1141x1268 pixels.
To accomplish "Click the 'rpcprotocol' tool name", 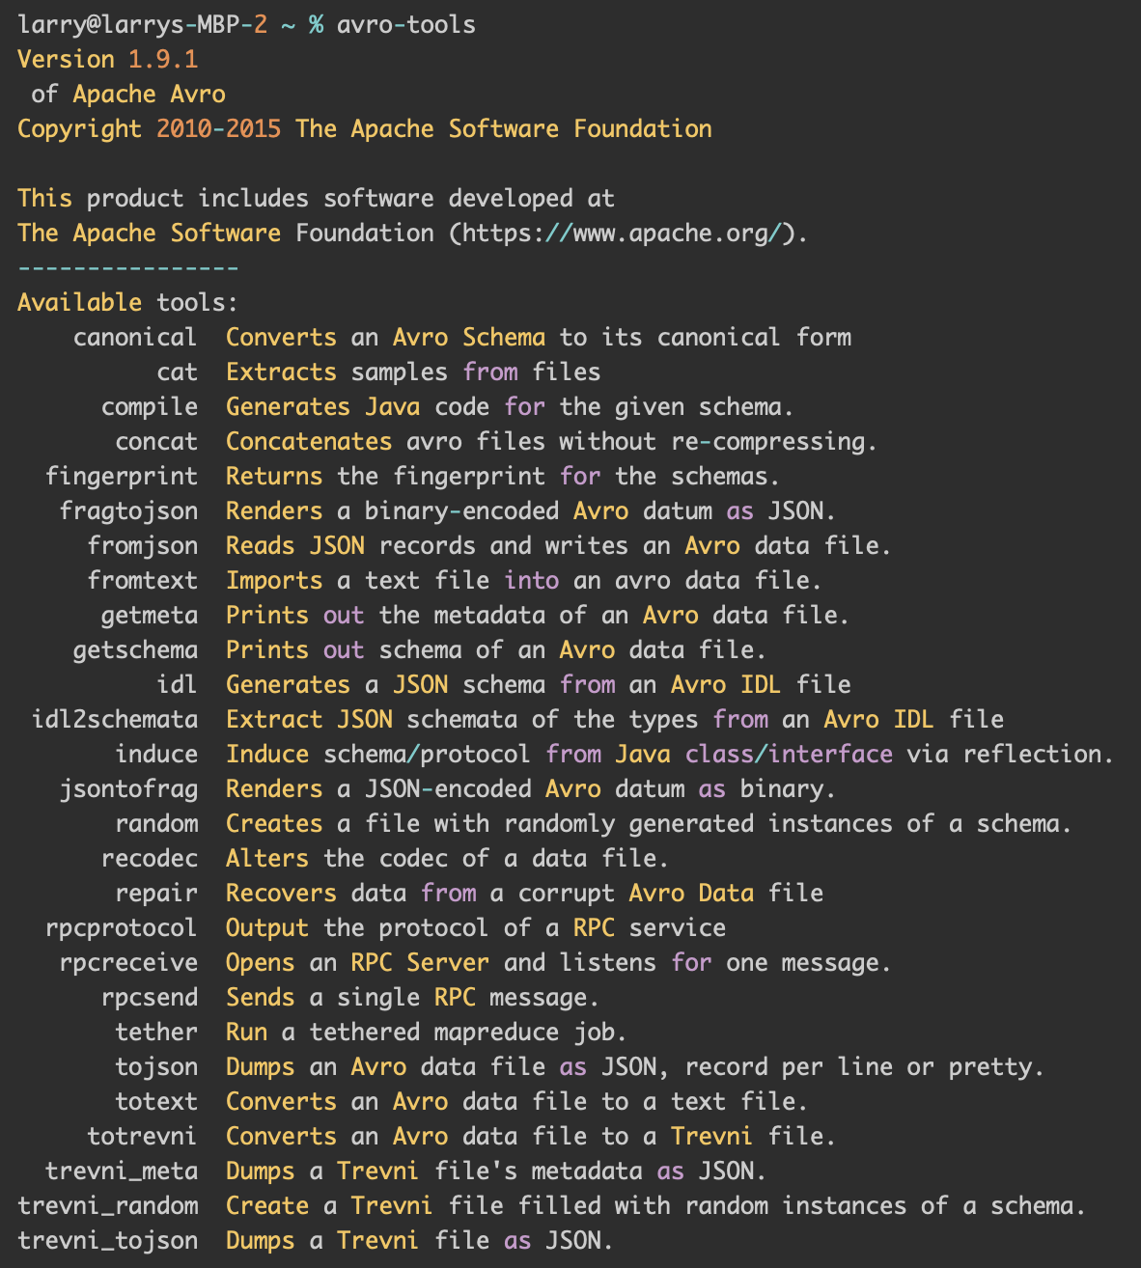I will pos(122,927).
